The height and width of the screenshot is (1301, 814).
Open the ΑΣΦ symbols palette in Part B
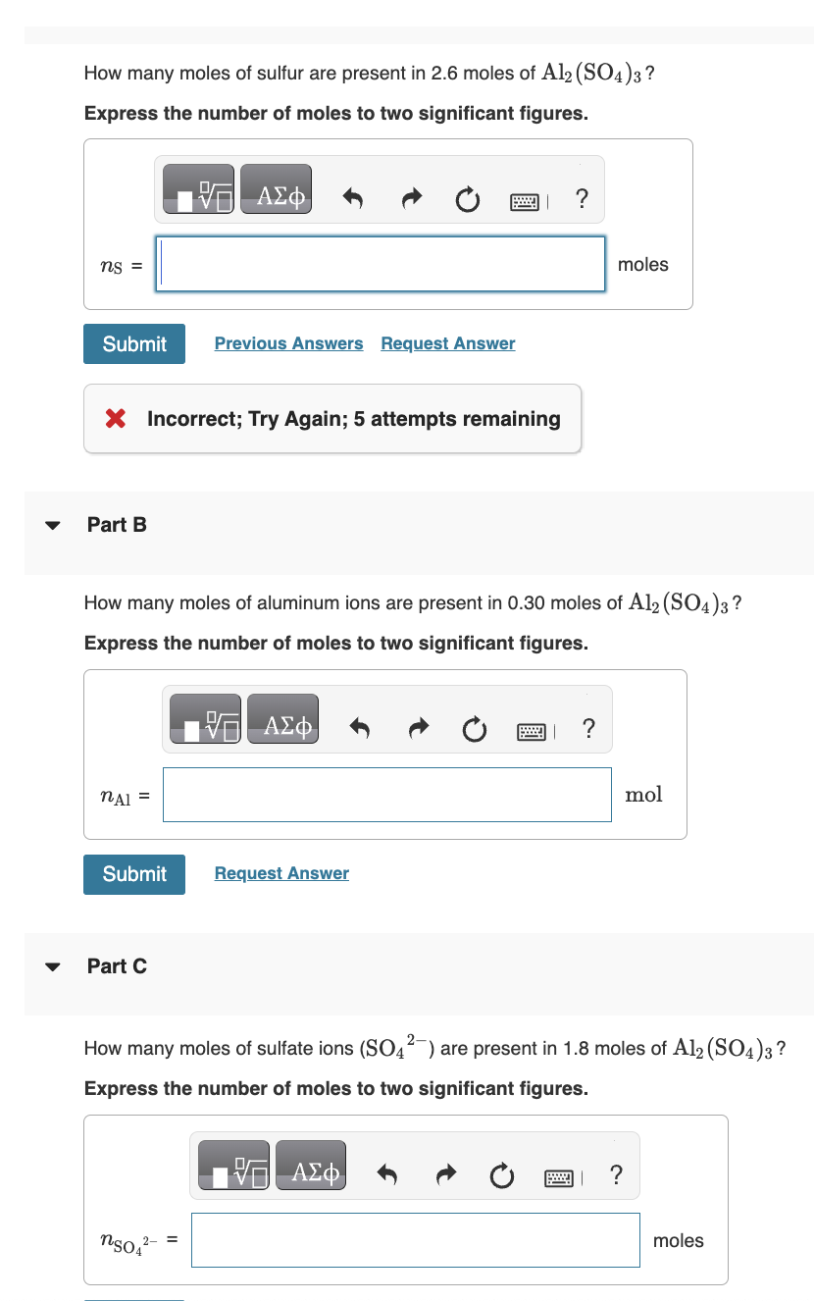(x=282, y=718)
